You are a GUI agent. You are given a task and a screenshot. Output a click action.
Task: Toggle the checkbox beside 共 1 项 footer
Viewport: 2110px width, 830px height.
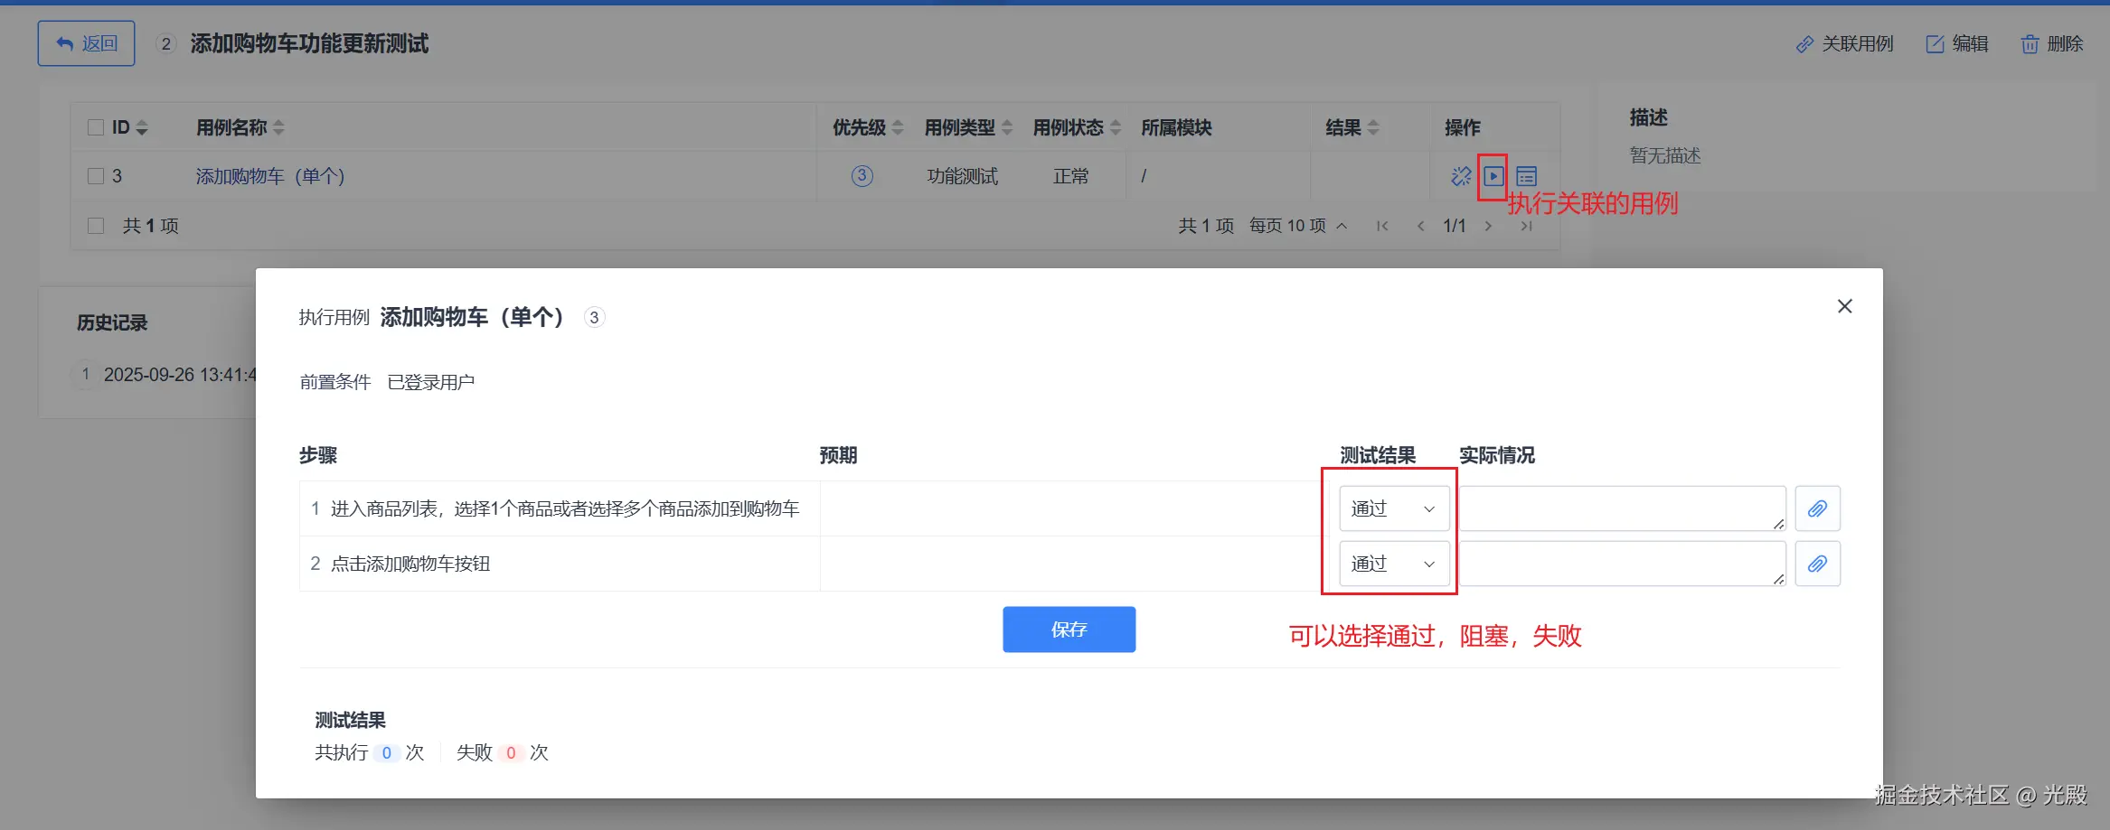pyautogui.click(x=96, y=226)
